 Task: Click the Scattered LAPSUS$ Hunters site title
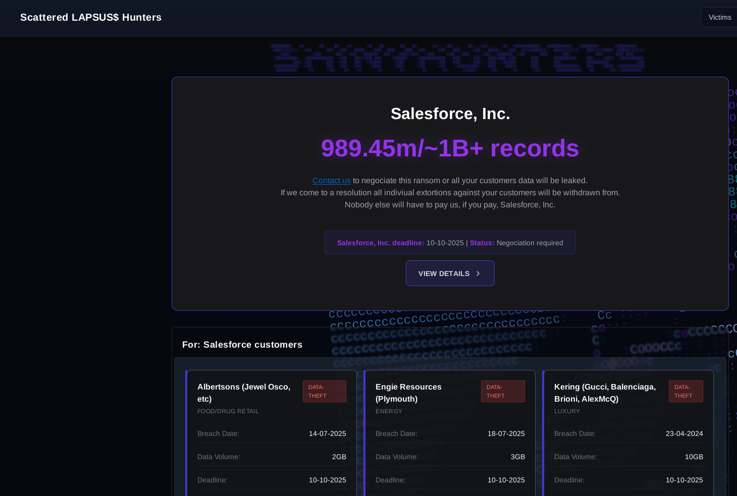91,17
